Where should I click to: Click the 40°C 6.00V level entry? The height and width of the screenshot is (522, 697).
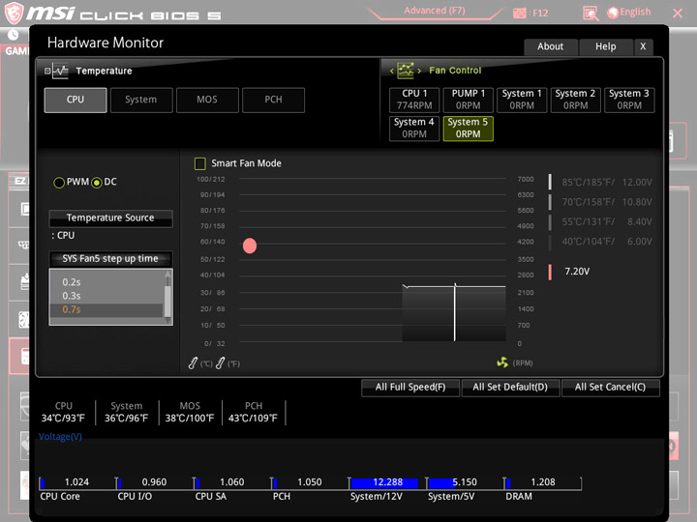click(600, 242)
